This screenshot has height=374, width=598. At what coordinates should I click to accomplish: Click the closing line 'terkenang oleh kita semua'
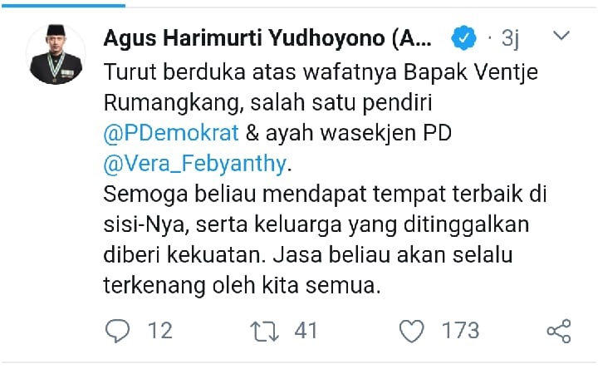pyautogui.click(x=242, y=286)
